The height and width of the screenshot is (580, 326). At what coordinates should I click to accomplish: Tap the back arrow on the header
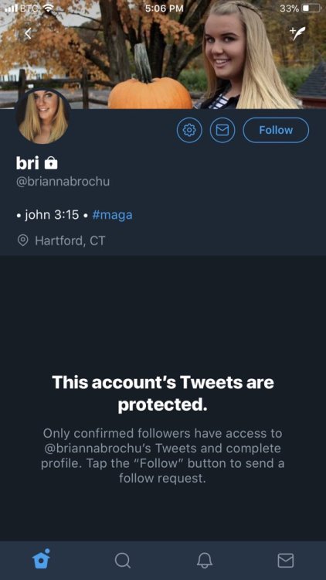click(x=28, y=34)
